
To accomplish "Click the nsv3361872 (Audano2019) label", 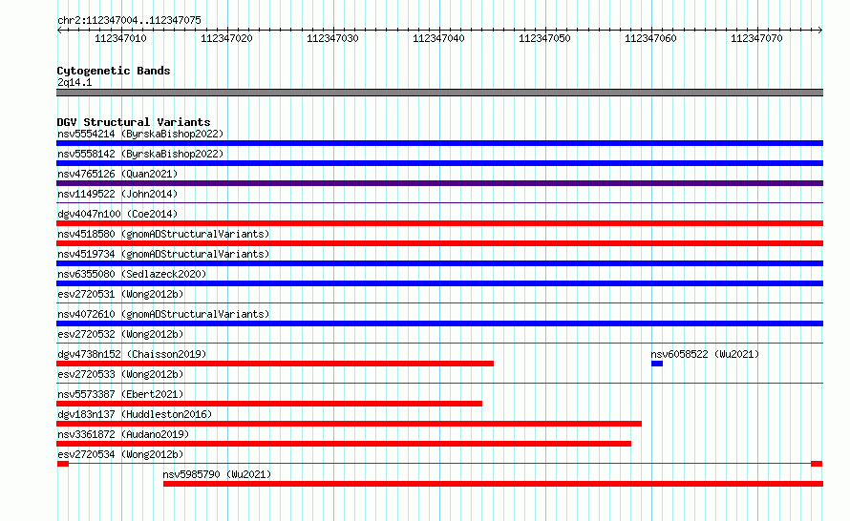I will [123, 434].
